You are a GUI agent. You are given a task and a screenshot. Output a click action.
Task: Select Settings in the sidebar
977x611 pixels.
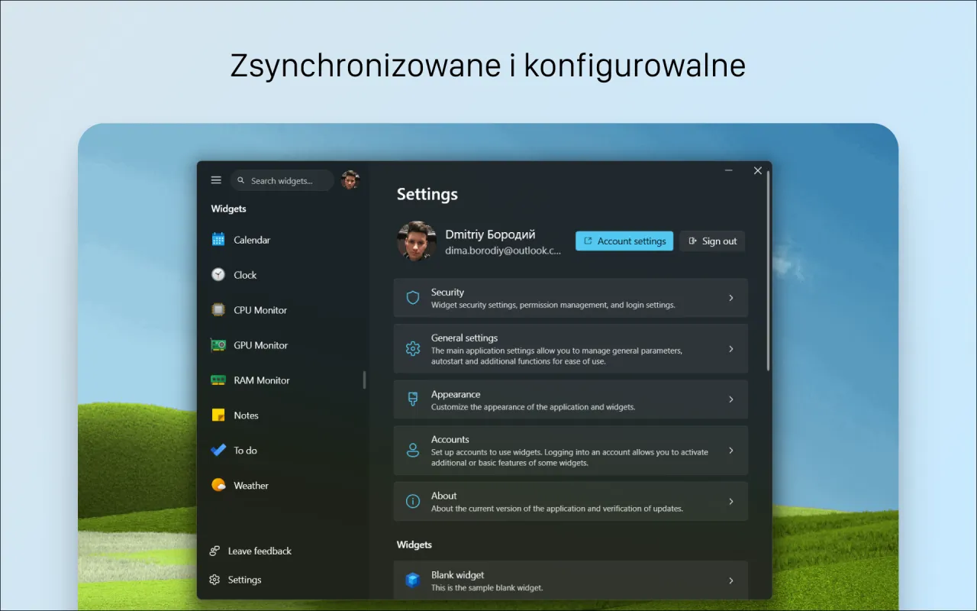(x=246, y=579)
